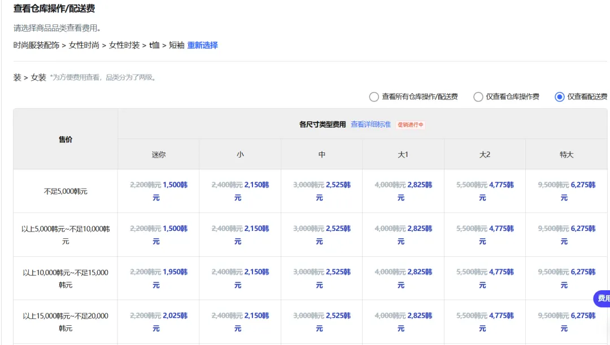This screenshot has width=610, height=345.
Task: Open the floating 费用 button at right edge
Action: (x=603, y=298)
